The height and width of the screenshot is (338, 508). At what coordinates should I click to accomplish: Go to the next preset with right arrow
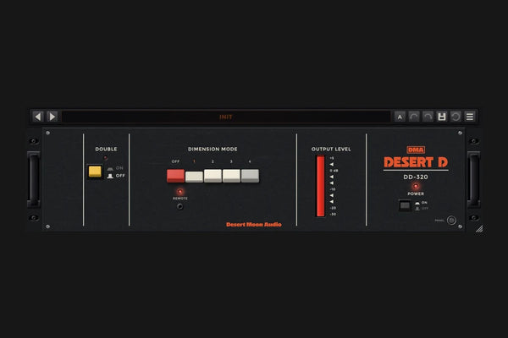[x=52, y=117]
